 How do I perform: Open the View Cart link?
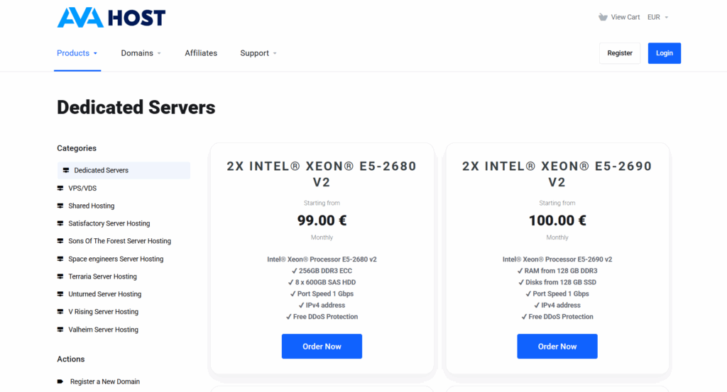(625, 17)
